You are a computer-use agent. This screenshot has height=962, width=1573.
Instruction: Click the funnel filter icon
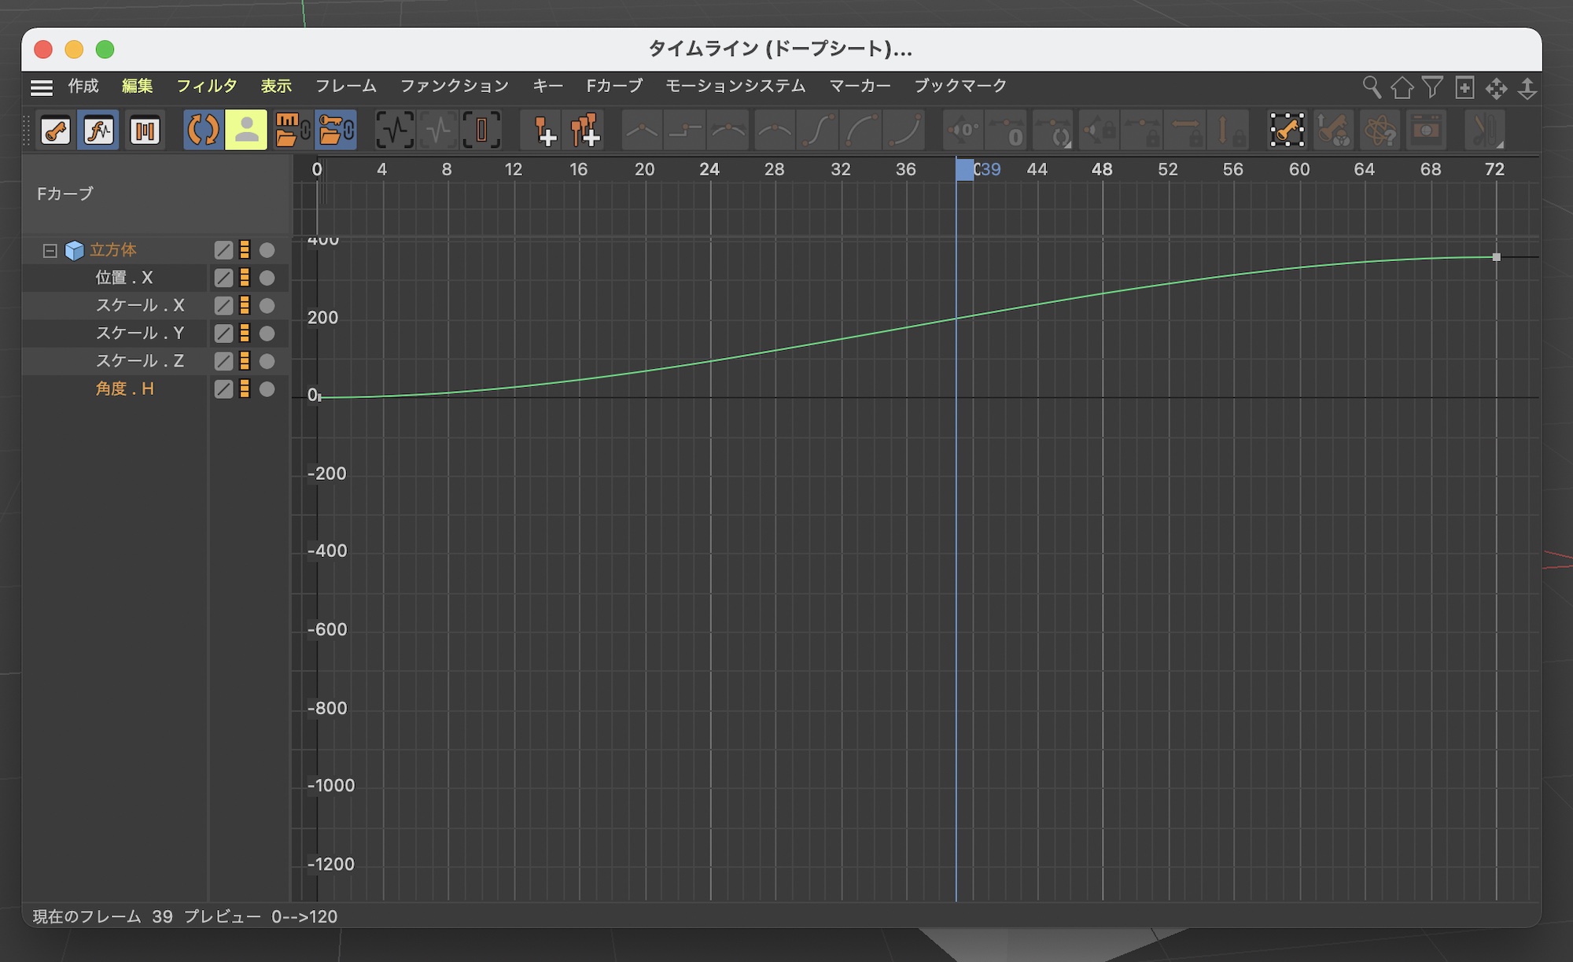pyautogui.click(x=1432, y=87)
